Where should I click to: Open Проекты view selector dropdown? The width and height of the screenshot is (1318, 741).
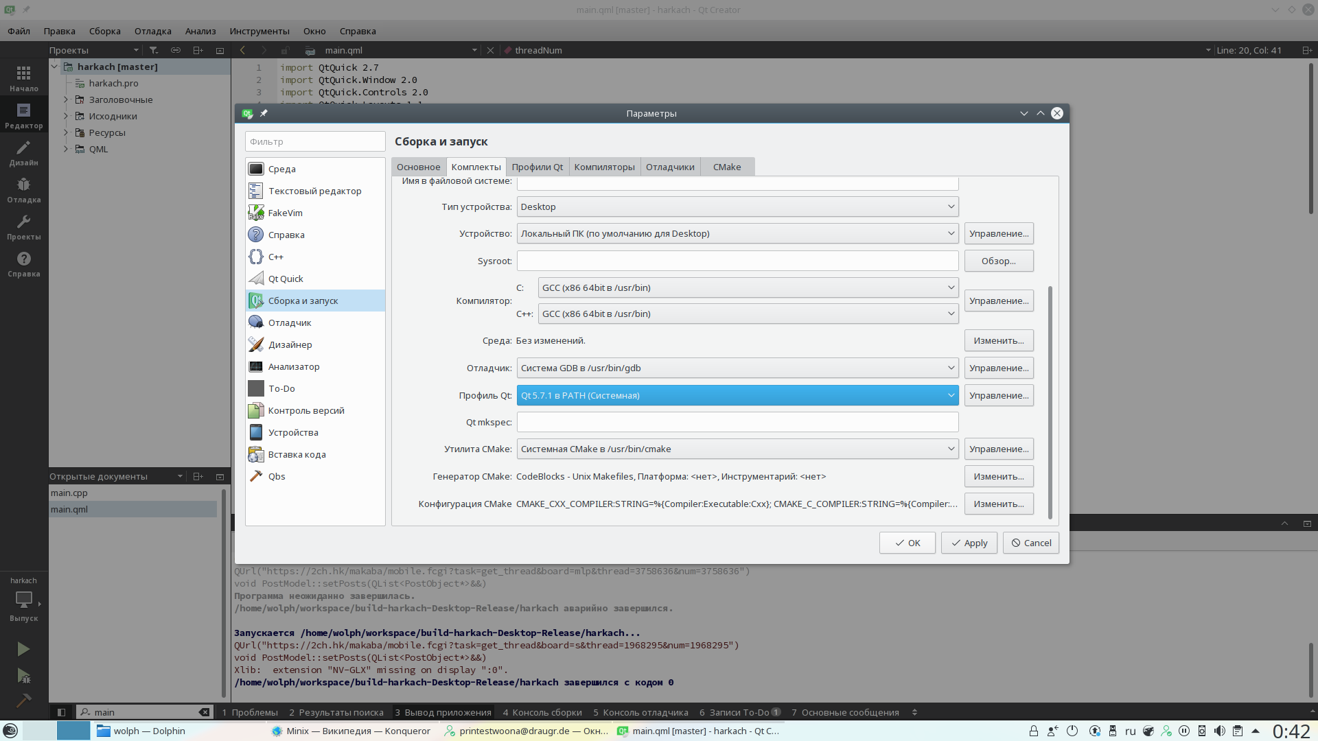pyautogui.click(x=93, y=50)
